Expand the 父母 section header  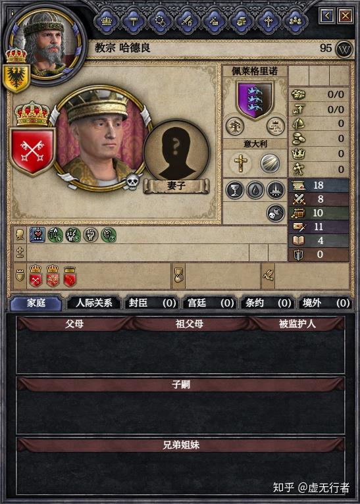point(74,324)
